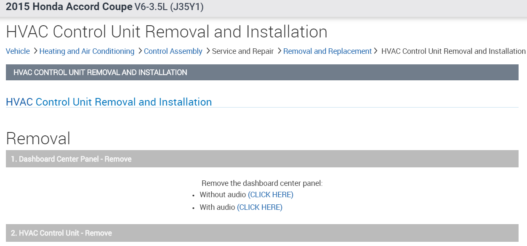
Task: Click the chevron right after Vehicle
Action: pyautogui.click(x=35, y=51)
